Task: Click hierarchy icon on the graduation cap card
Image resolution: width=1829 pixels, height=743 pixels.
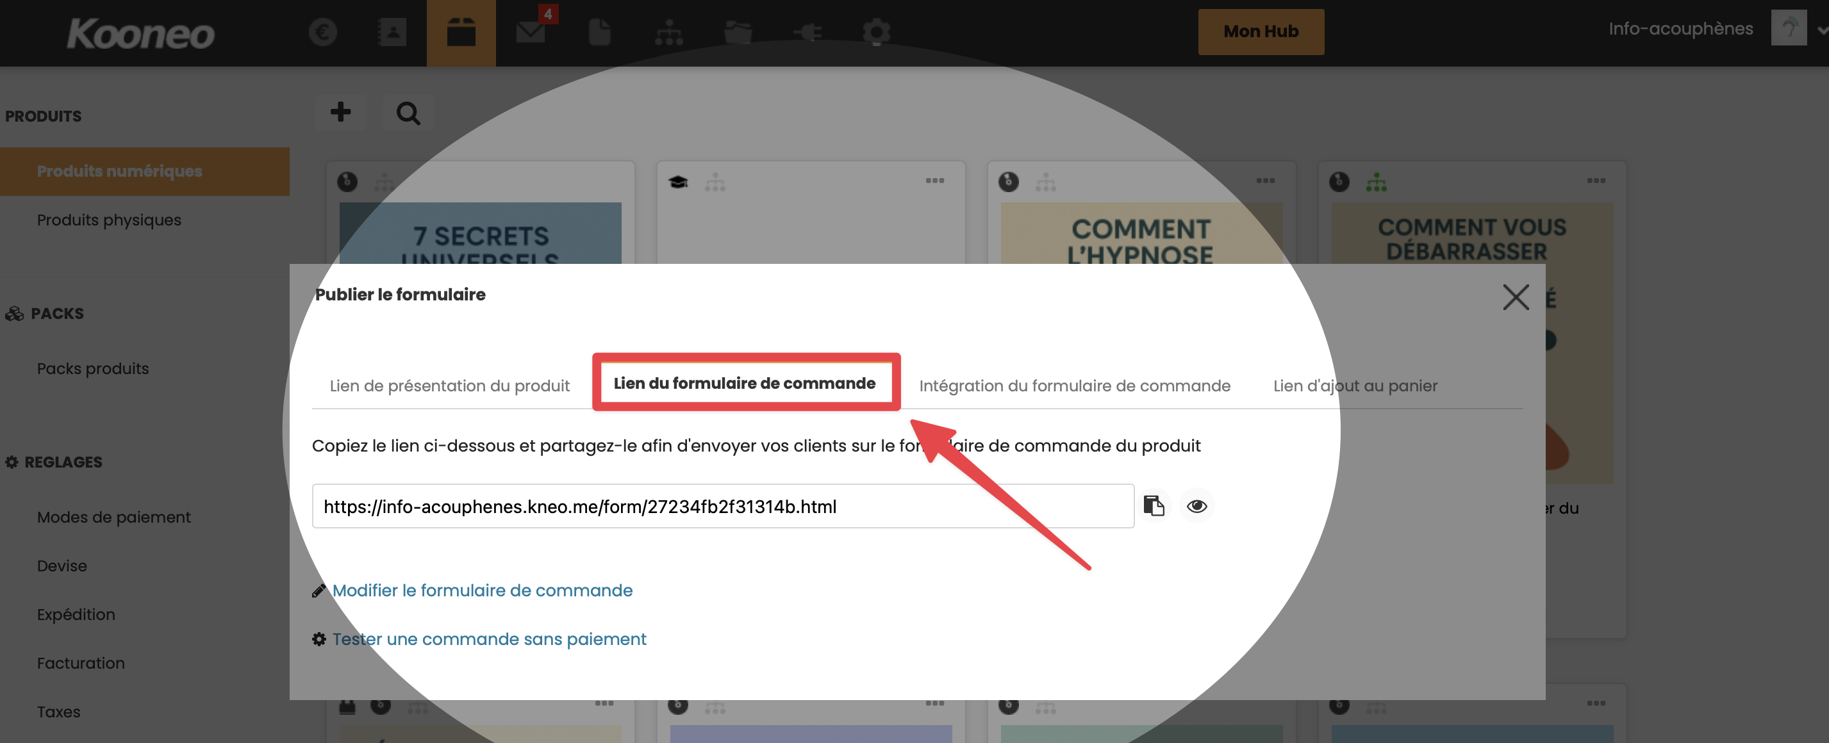Action: [x=715, y=183]
